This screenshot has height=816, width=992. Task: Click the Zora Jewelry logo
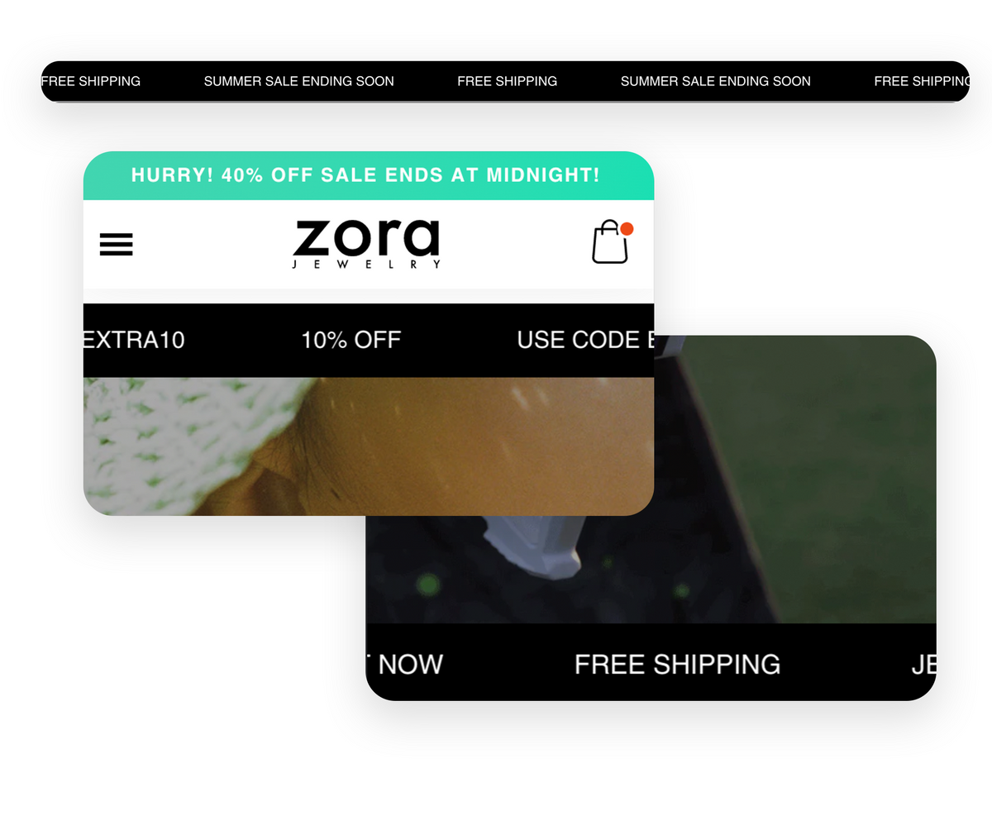(x=367, y=244)
